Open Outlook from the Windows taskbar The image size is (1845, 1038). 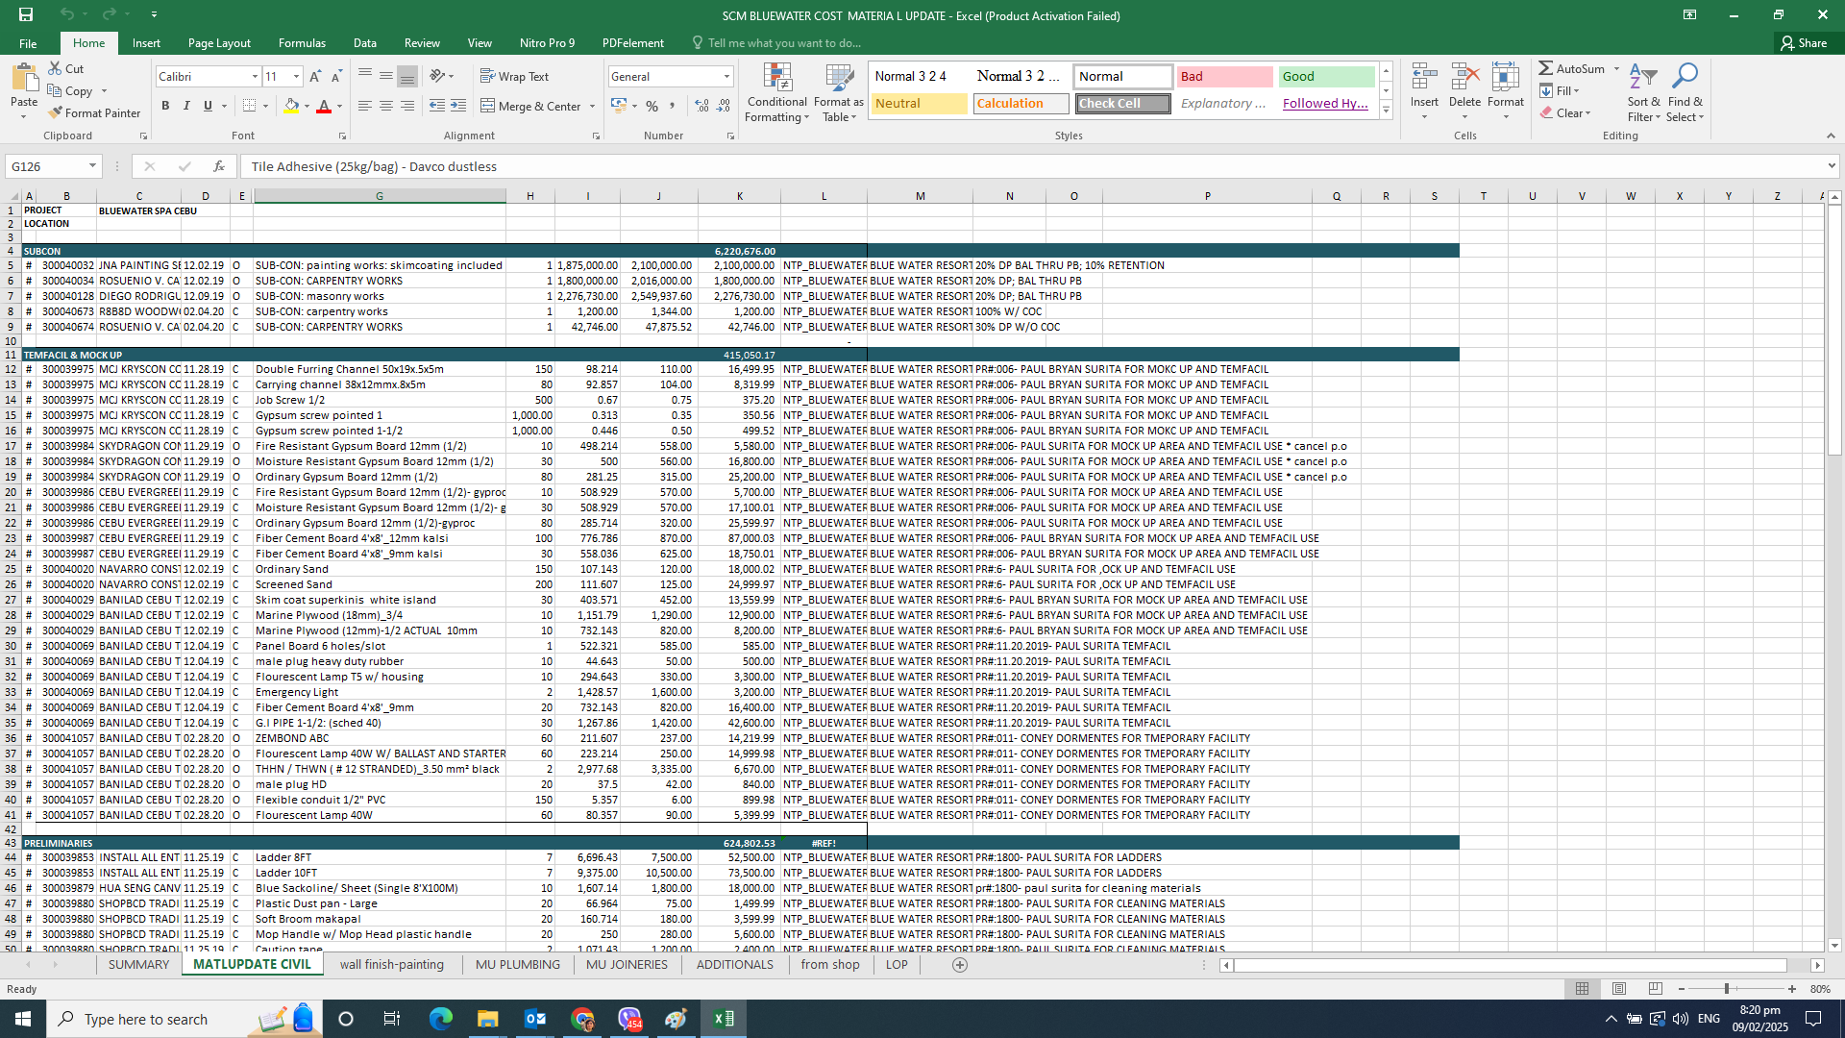535,1019
